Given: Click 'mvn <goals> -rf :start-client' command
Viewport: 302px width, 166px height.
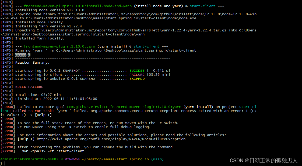Looking at the screenshot, I should [53, 151].
